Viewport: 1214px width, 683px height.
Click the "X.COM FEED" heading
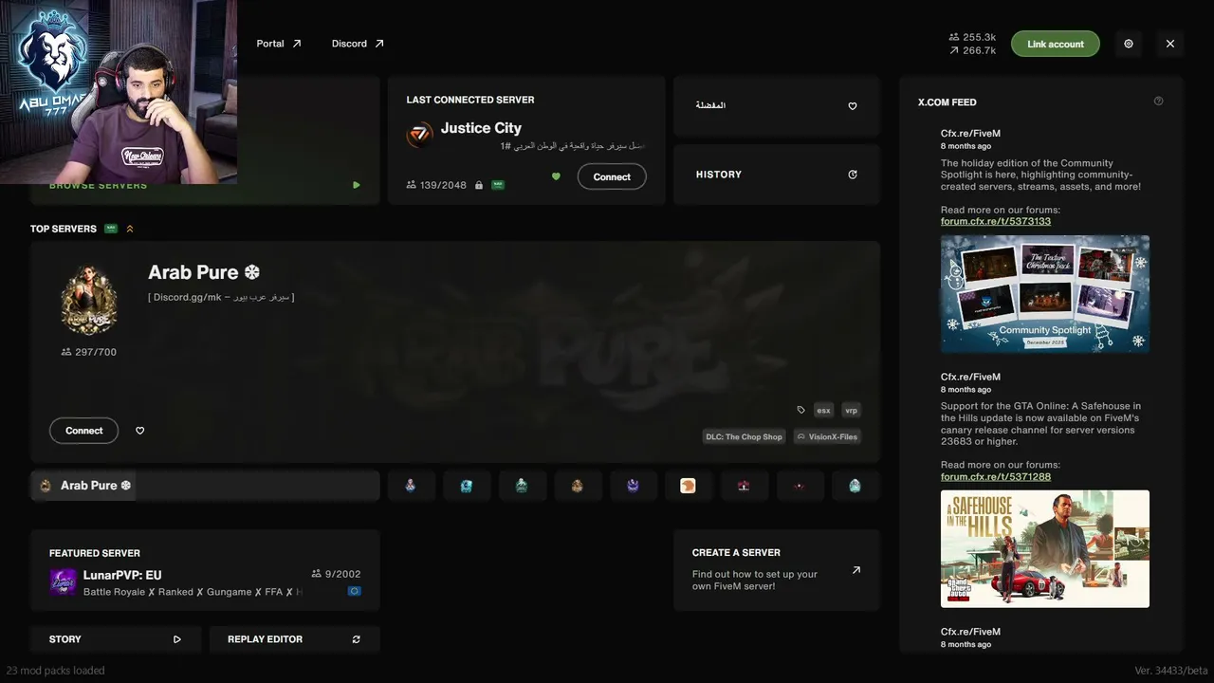947,102
